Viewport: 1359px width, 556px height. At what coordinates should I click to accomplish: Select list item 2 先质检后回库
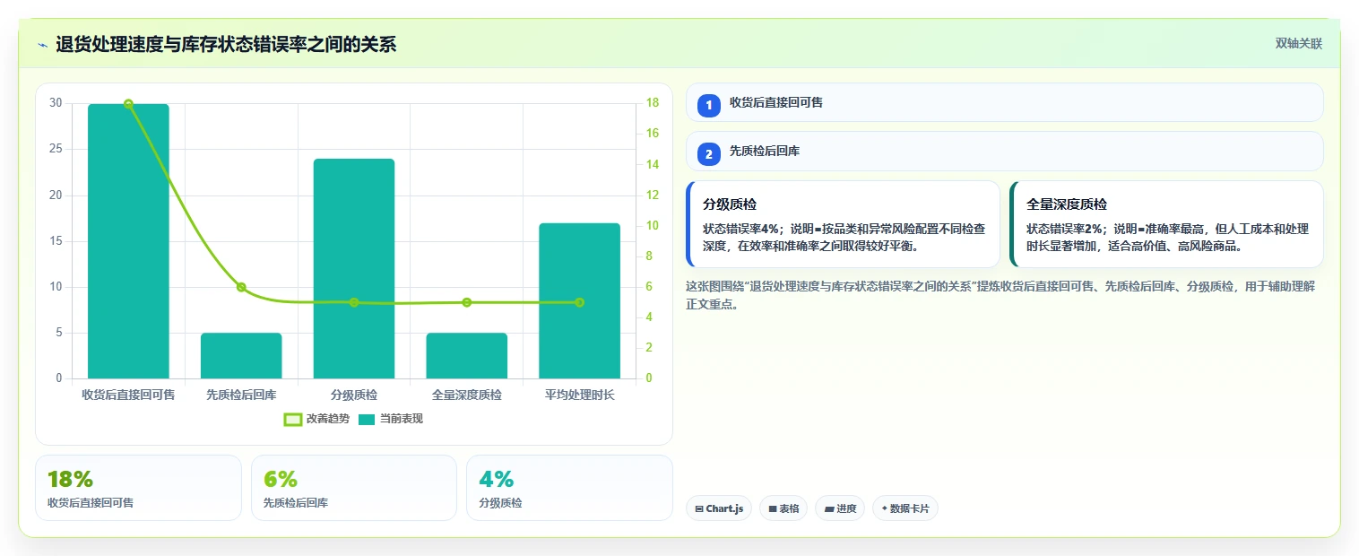coord(1004,151)
